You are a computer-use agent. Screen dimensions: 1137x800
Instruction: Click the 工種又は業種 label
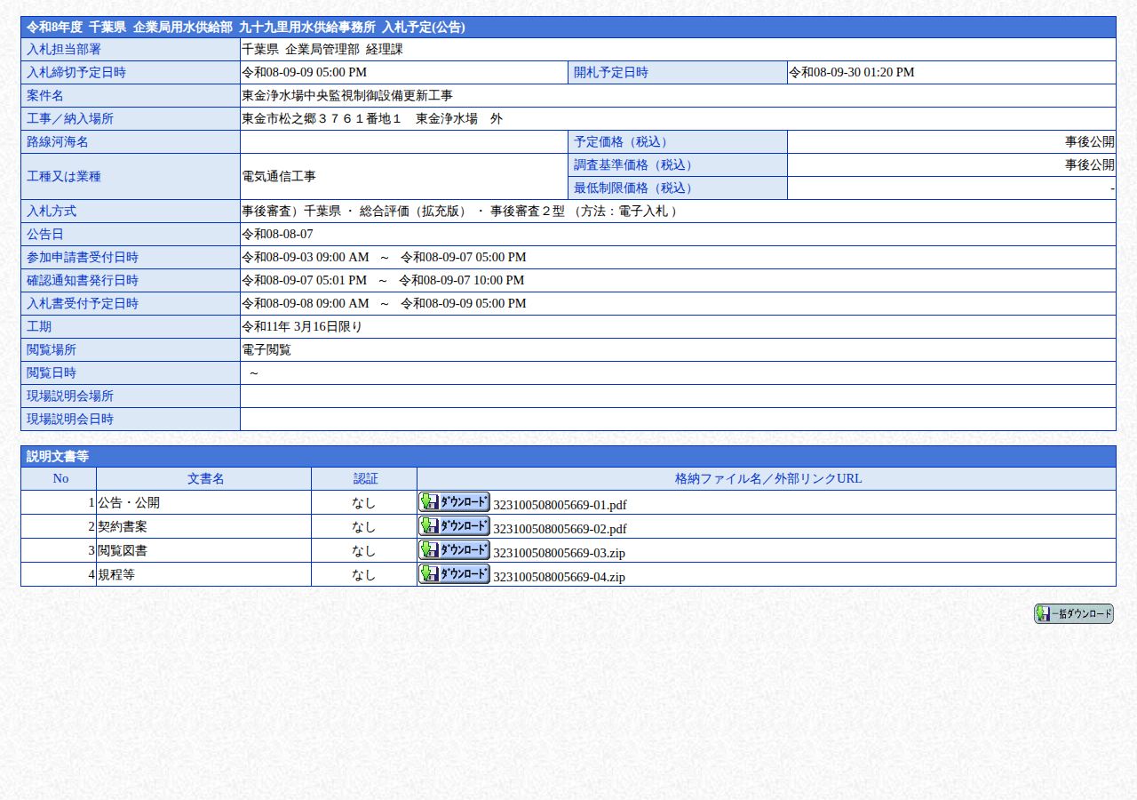click(131, 177)
